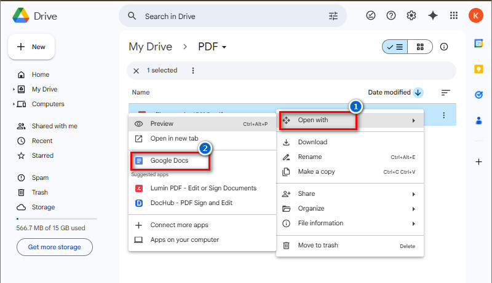Image resolution: width=492 pixels, height=283 pixels.
Task: Clear selection with the X icon
Action: pos(136,71)
